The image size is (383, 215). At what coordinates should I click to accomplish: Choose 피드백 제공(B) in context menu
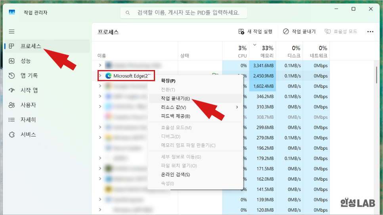[195, 116]
